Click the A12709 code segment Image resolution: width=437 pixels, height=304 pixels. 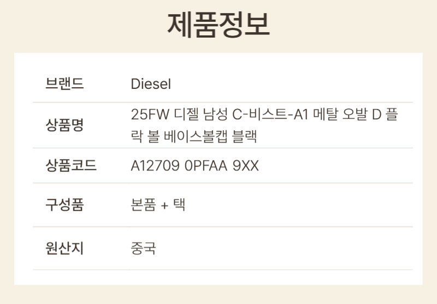click(x=155, y=166)
